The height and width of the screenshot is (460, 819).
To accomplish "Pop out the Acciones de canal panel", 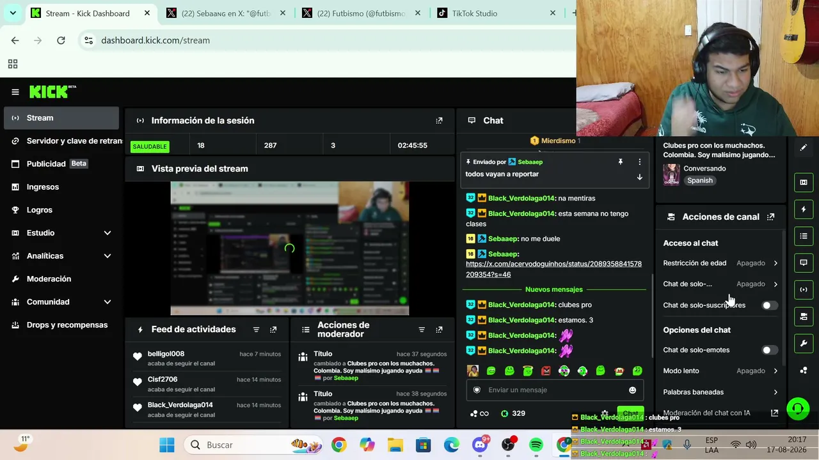I will (x=770, y=217).
